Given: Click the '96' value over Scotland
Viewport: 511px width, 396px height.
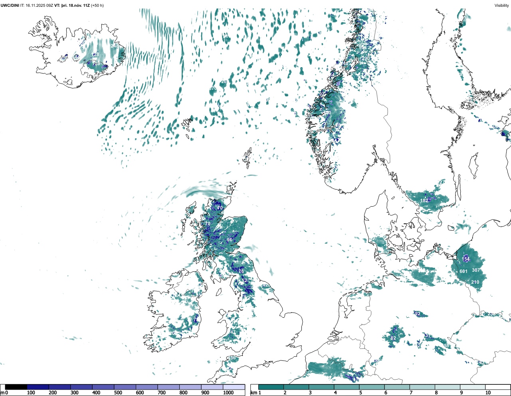Looking at the screenshot, I should 230,240.
